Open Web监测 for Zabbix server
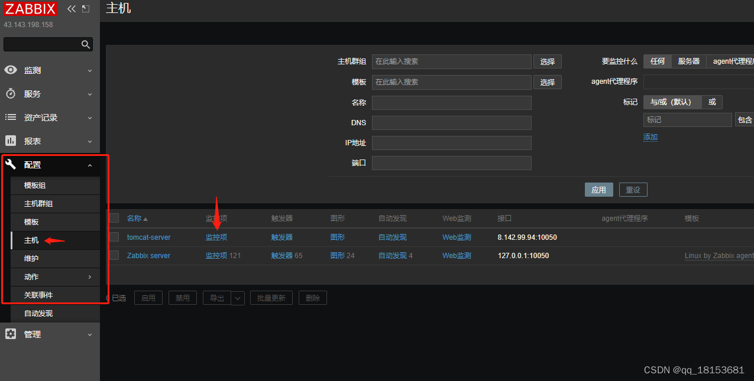Image resolution: width=754 pixels, height=381 pixels. (457, 256)
